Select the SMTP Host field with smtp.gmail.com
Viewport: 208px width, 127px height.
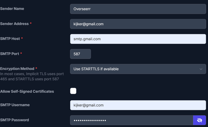point(138,39)
